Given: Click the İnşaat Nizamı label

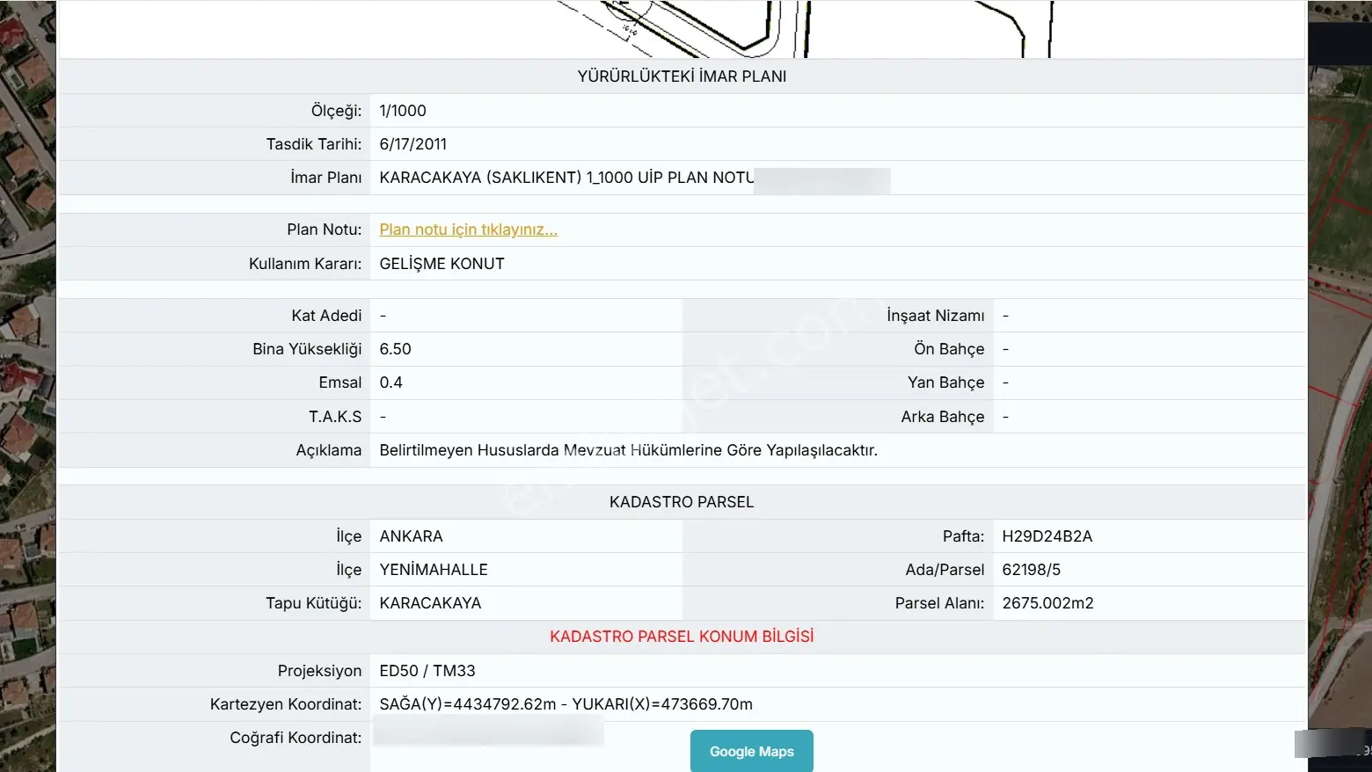Looking at the screenshot, I should tap(935, 316).
